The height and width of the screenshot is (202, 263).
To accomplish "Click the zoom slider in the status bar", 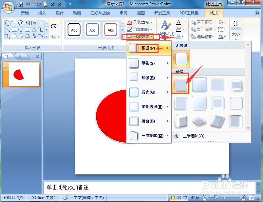I will tap(216, 198).
